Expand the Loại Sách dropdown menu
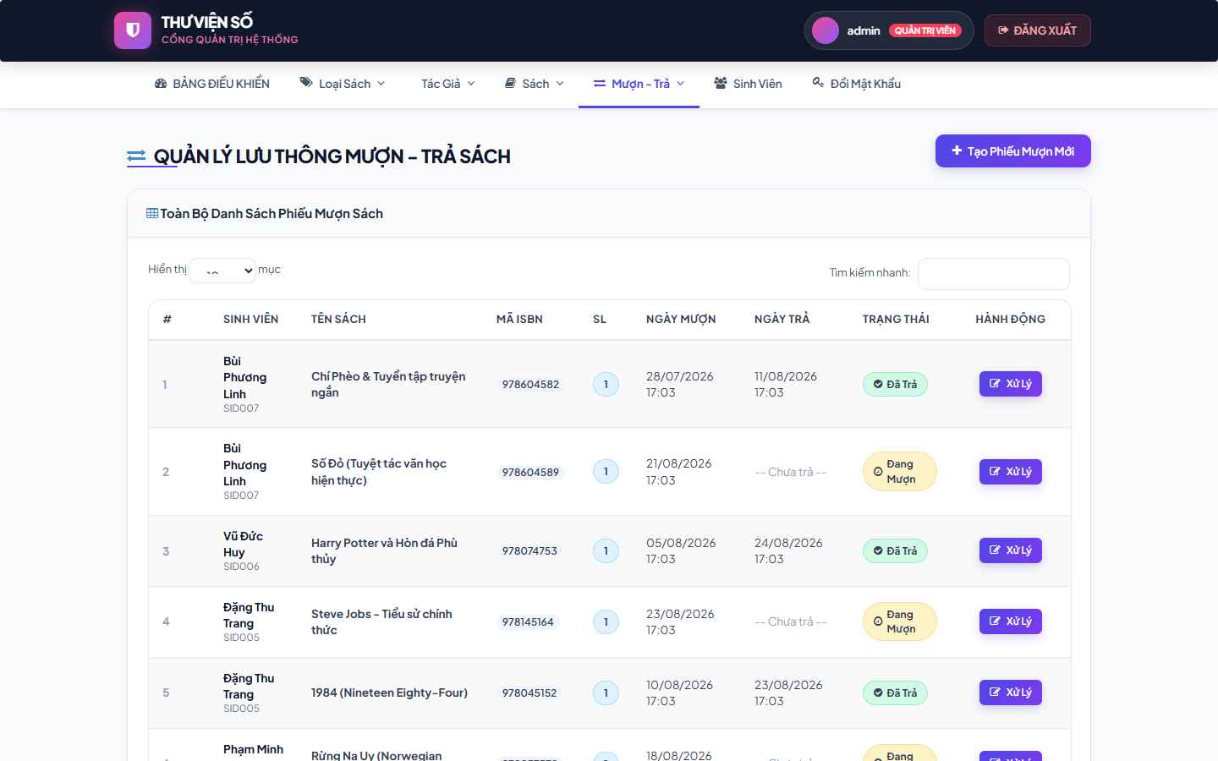 (343, 84)
